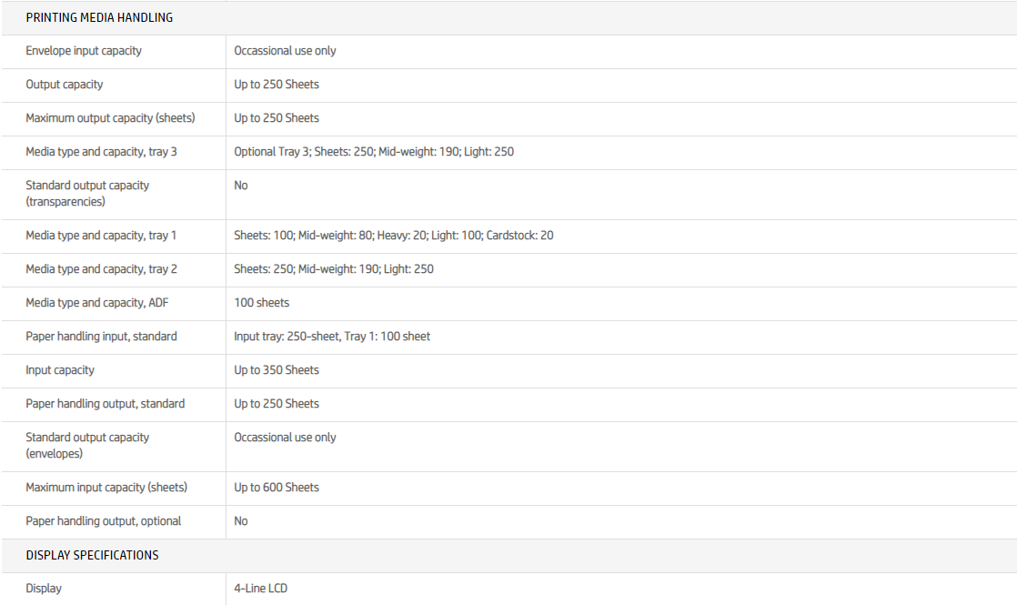Click the Up to 600 Sheets value
This screenshot has height=605, width=1017.
(x=277, y=488)
